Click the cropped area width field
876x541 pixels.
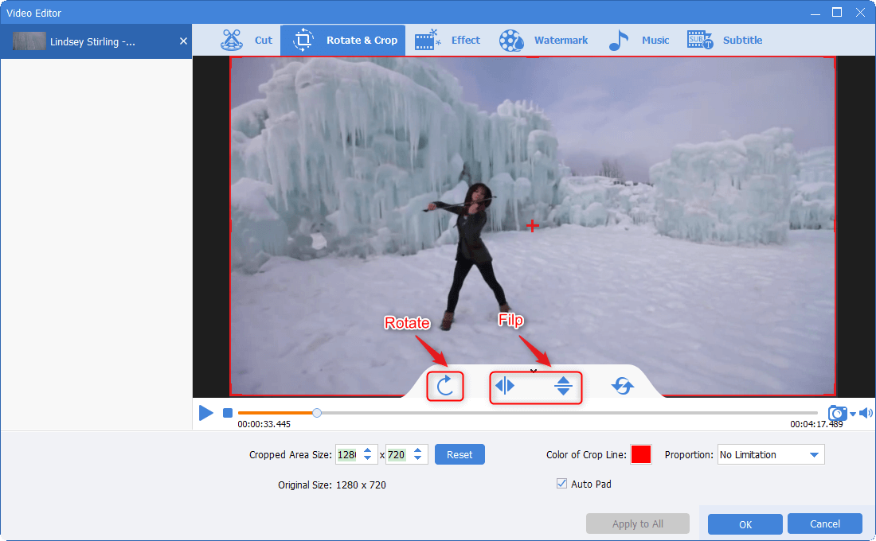[x=347, y=455]
